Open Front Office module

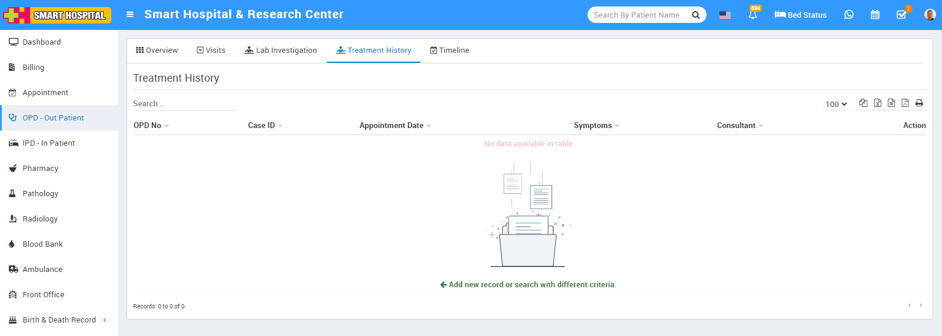tap(59, 295)
